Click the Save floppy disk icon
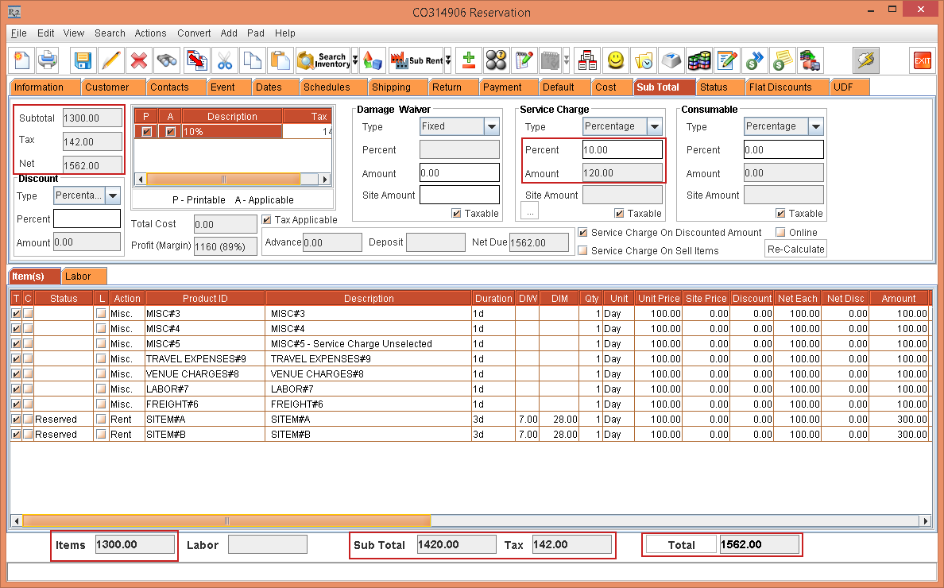 coord(83,60)
